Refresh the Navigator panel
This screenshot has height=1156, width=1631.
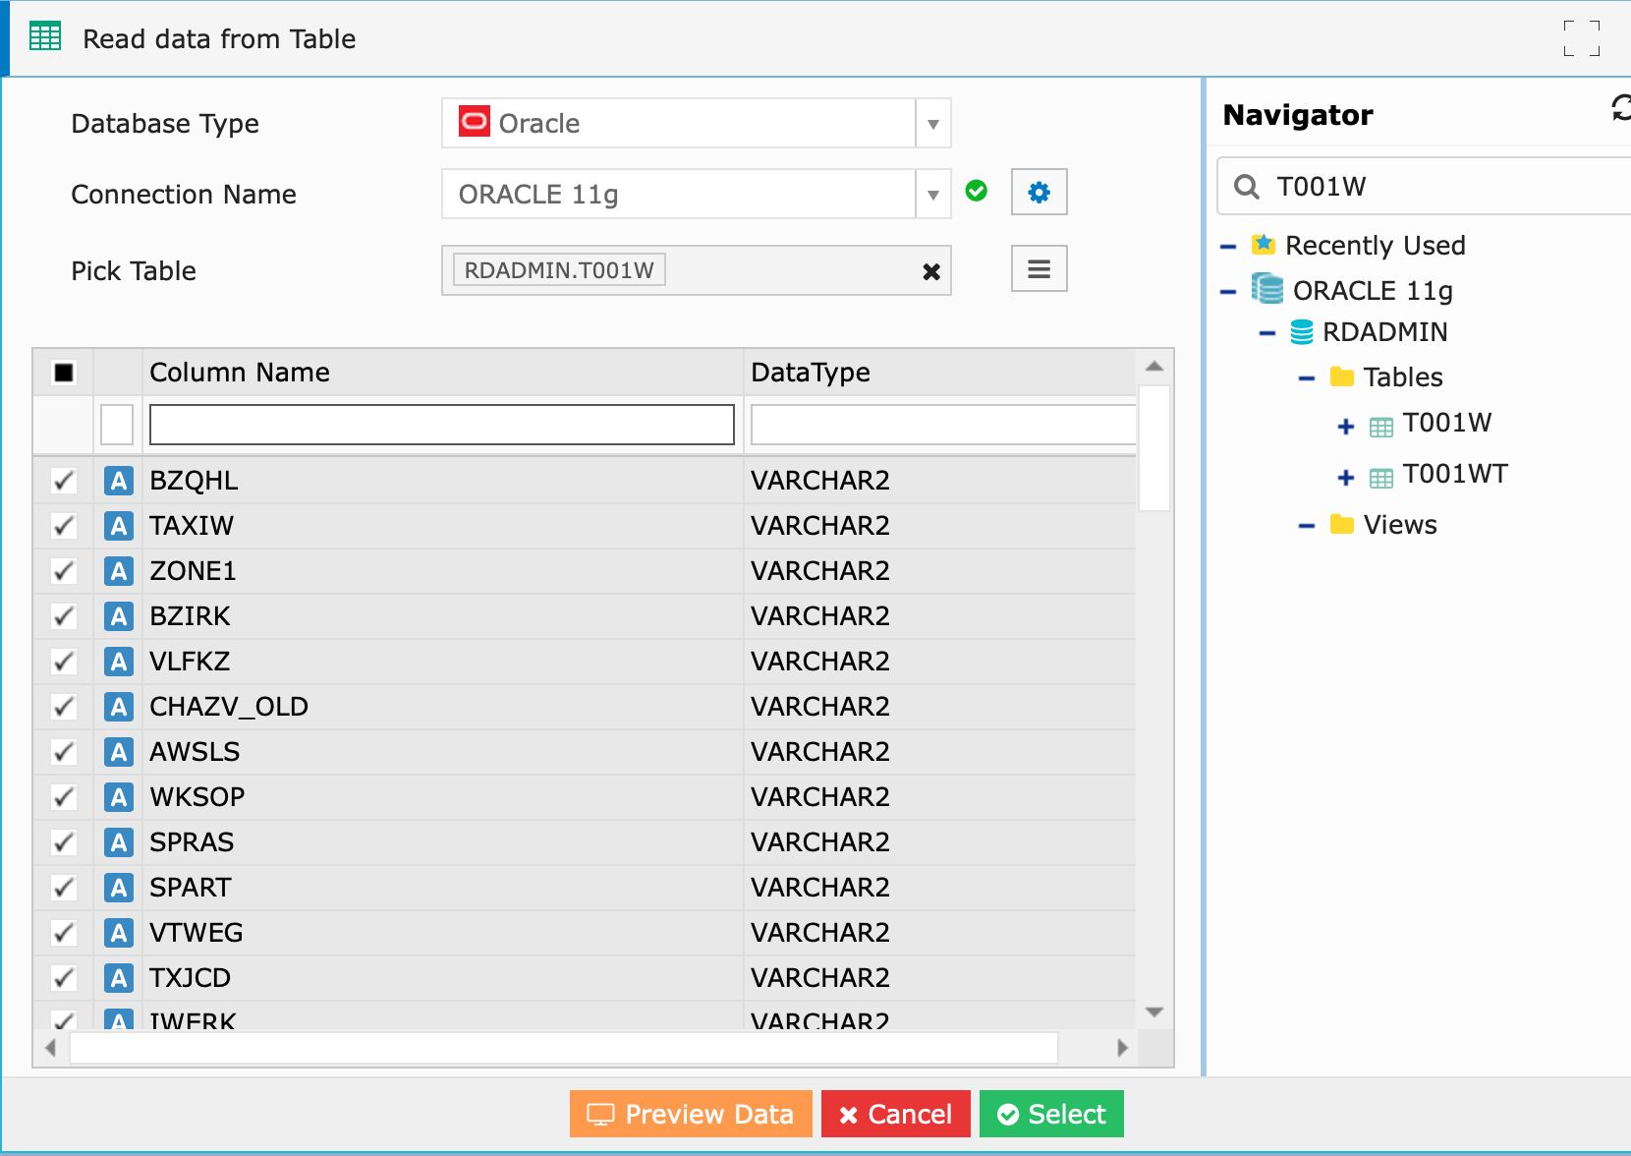click(x=1620, y=109)
